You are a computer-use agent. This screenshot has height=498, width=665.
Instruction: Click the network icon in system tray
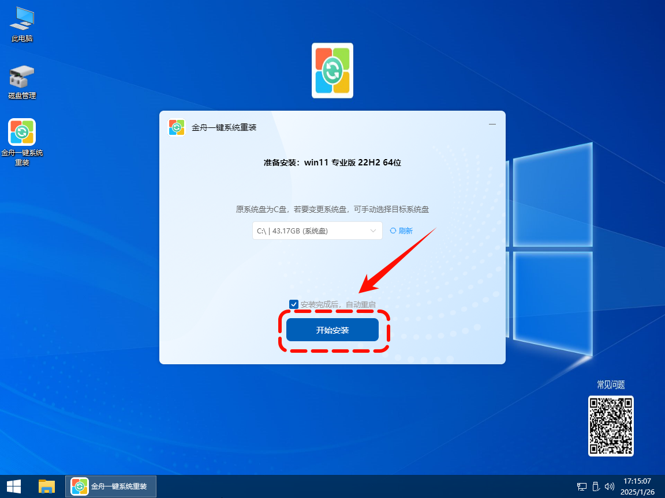[x=582, y=486]
